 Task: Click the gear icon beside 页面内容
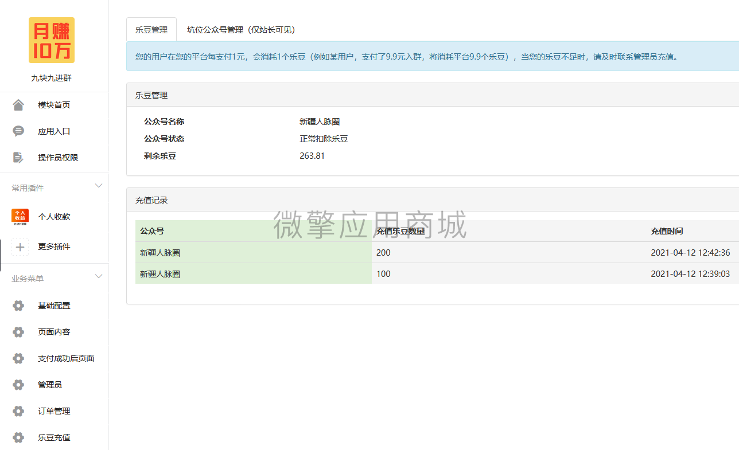tap(18, 332)
